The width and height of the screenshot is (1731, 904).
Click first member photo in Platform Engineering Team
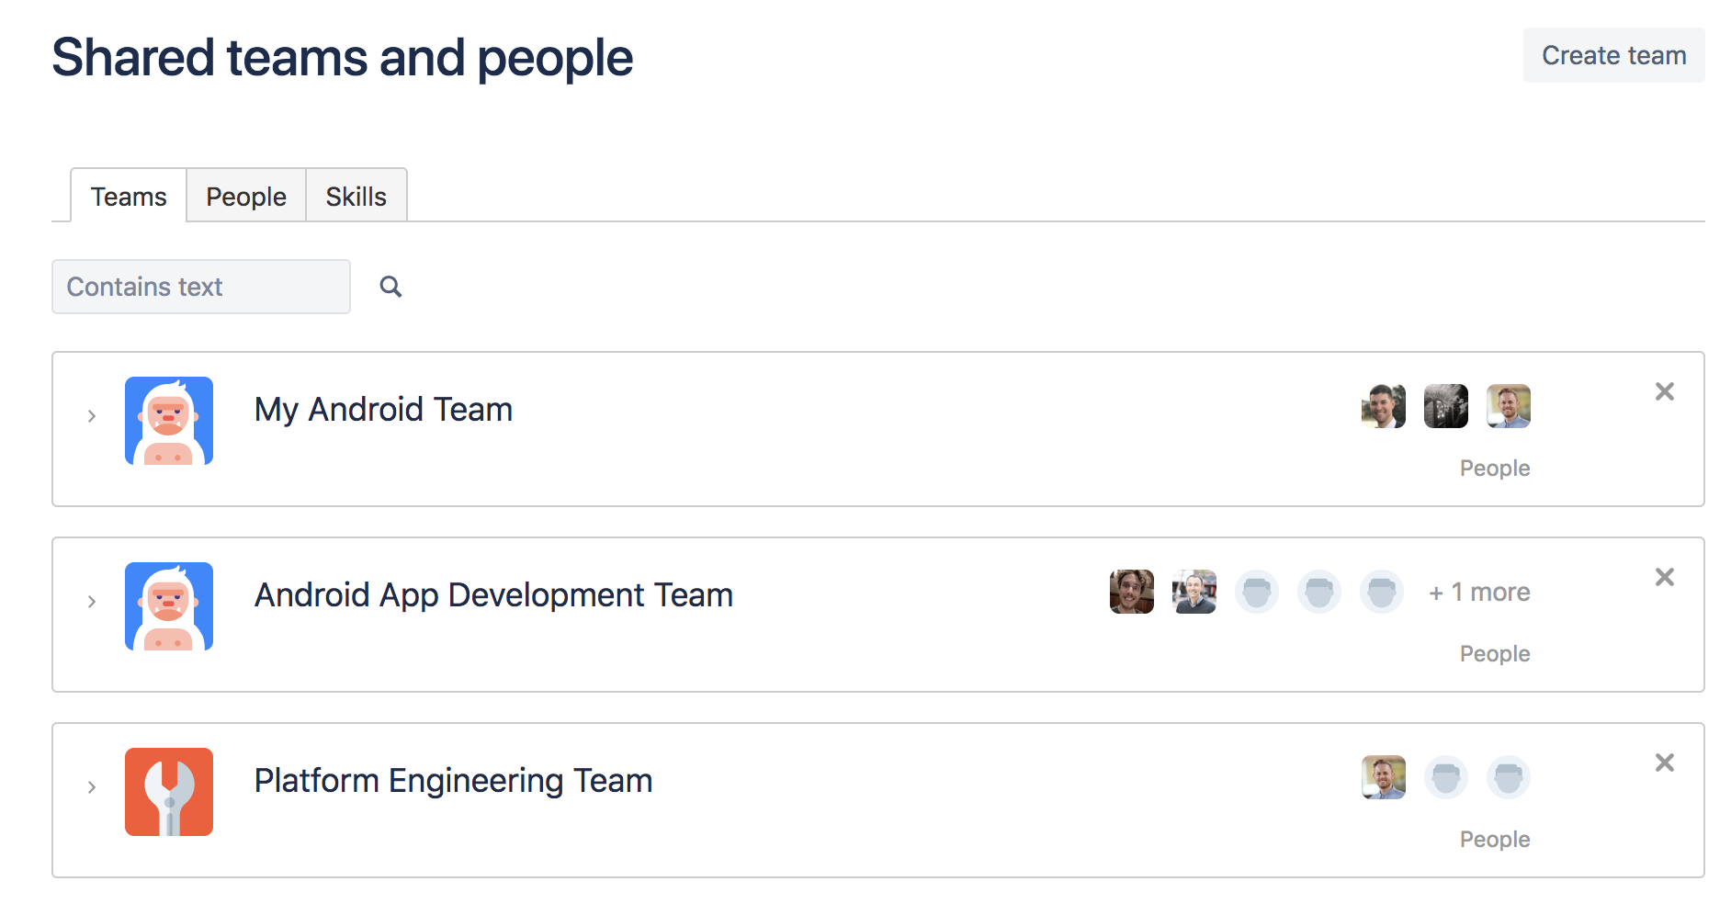pos(1383,777)
